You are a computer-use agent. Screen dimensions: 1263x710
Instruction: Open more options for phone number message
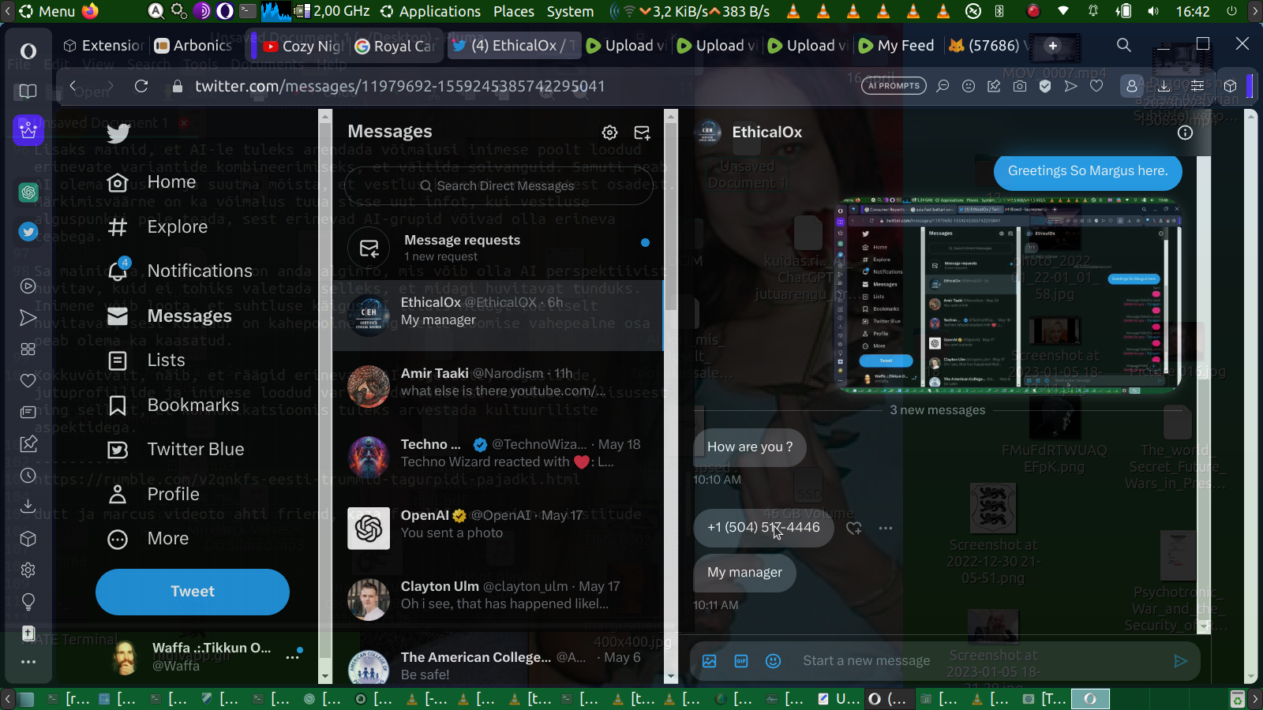(886, 528)
